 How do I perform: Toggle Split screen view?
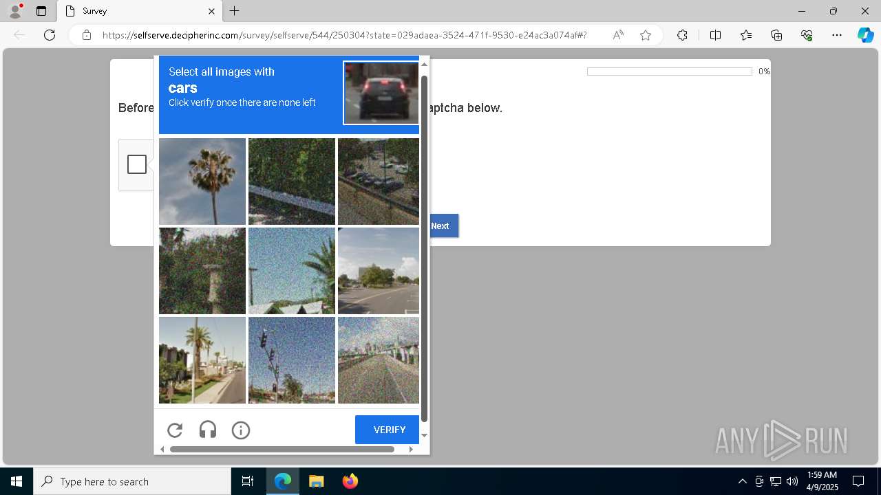coord(715,35)
